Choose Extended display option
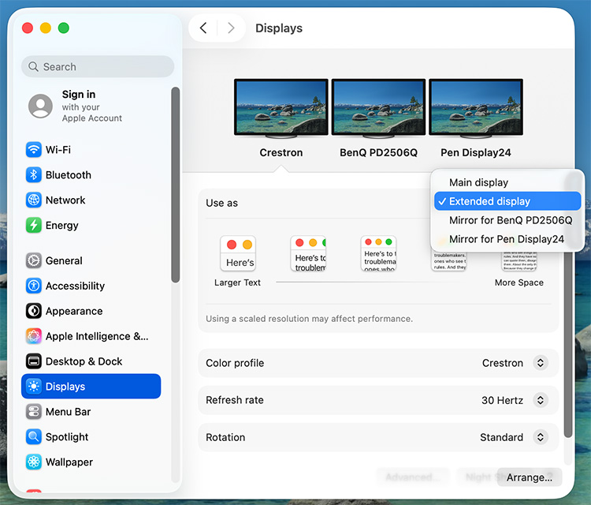The image size is (591, 505). pyautogui.click(x=507, y=201)
